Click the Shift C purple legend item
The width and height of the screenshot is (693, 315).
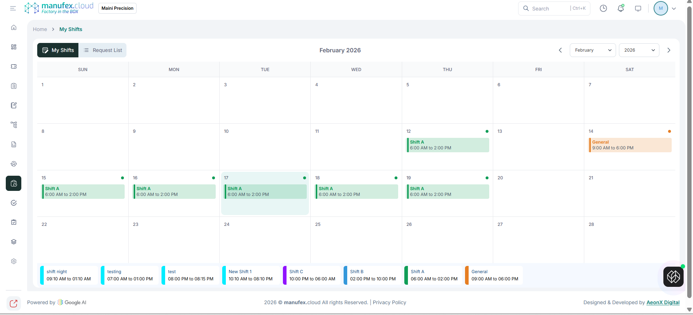311,275
